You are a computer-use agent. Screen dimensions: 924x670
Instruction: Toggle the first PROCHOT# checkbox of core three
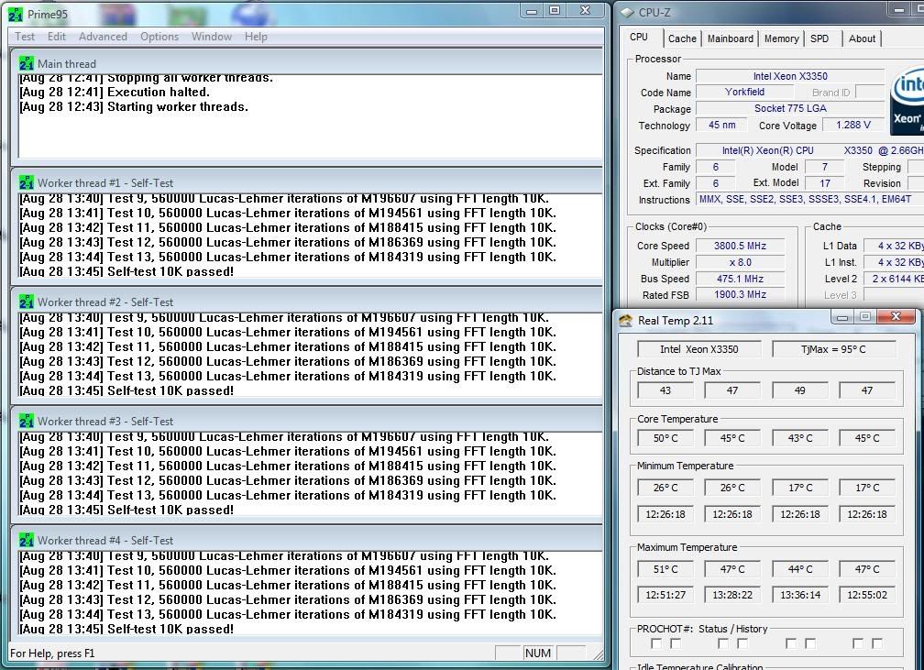coord(791,643)
